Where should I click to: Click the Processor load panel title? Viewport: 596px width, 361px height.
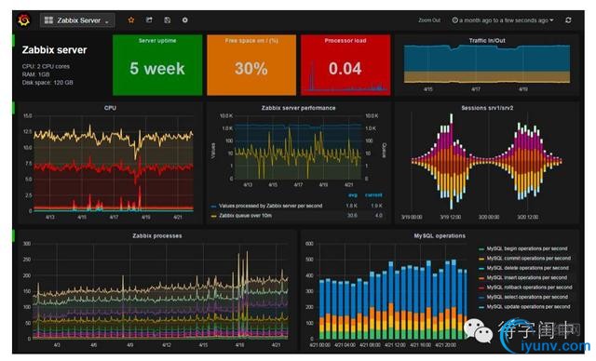coord(345,41)
